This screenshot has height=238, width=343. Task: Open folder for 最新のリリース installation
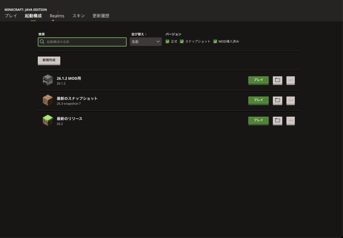[277, 121]
